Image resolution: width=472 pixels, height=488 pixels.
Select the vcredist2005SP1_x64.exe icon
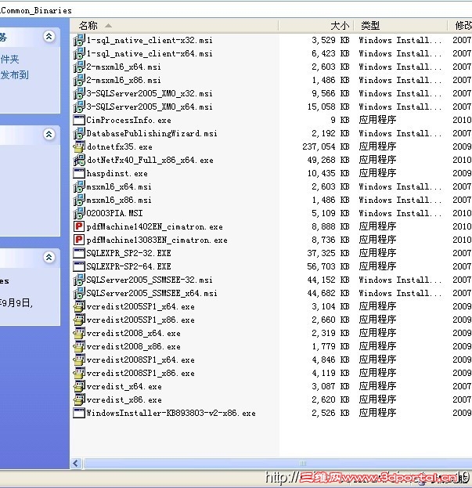pyautogui.click(x=79, y=306)
